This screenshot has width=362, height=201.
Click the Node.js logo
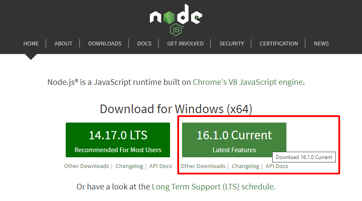click(176, 20)
